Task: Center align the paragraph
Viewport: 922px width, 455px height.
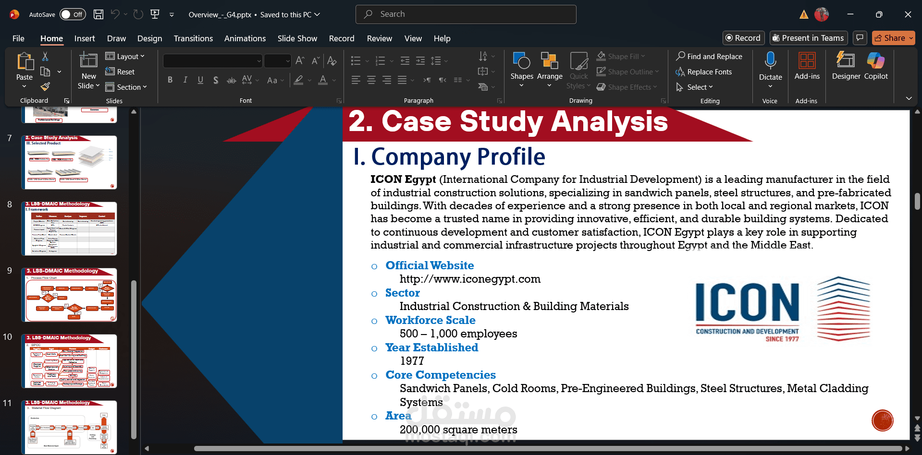Action: point(371,80)
